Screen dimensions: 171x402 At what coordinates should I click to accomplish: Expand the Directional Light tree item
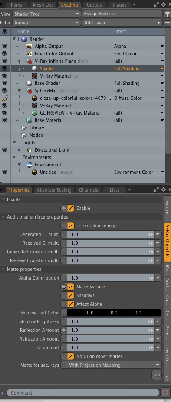point(19,150)
